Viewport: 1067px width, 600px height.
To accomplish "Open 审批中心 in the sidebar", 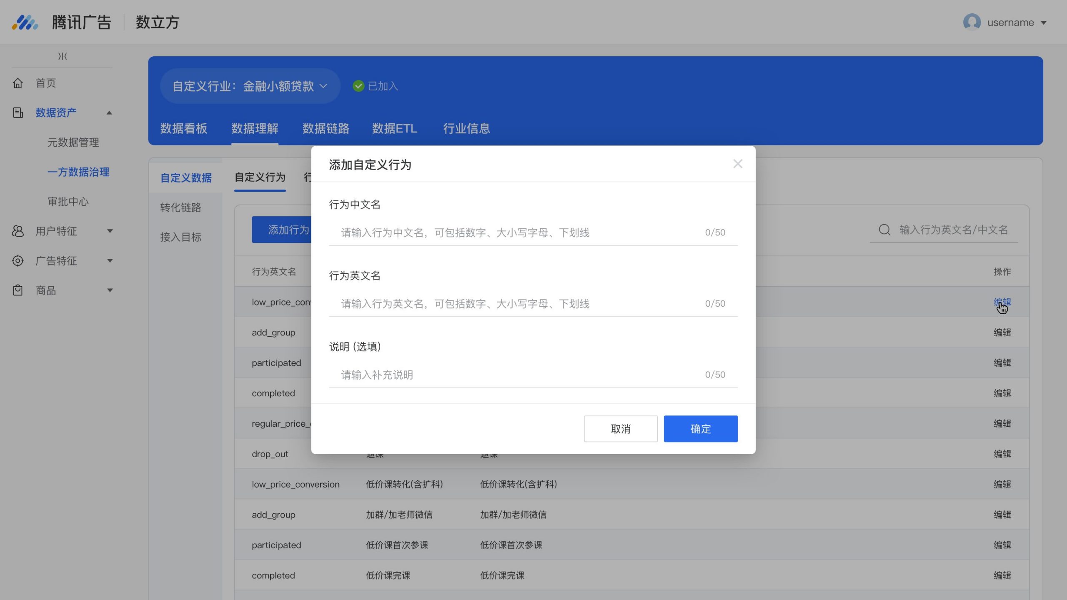I will coord(68,202).
